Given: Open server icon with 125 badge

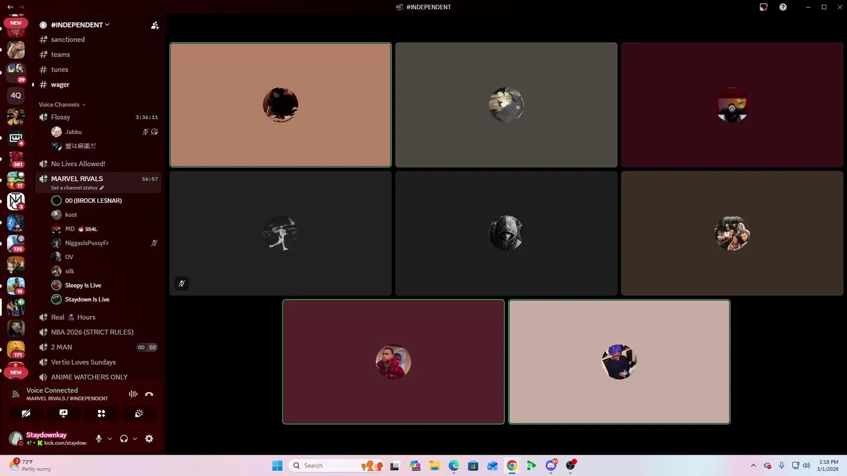Looking at the screenshot, I should click(16, 243).
